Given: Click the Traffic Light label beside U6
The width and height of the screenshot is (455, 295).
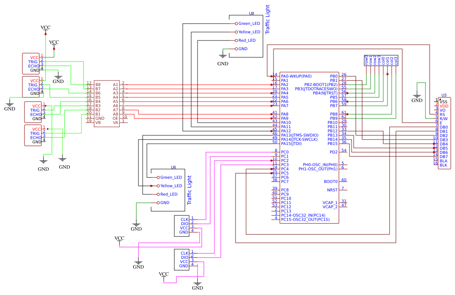Looking at the screenshot, I should (x=190, y=190).
